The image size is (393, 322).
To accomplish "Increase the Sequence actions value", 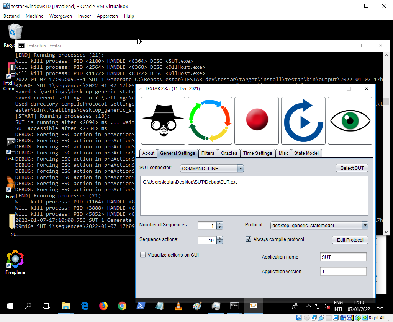I will (x=219, y=238).
